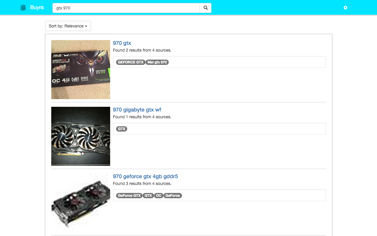Viewport: 377px width, 236px height.
Task: Select the GTX tag under 970 gigabyte gtx wf
Action: (x=122, y=129)
